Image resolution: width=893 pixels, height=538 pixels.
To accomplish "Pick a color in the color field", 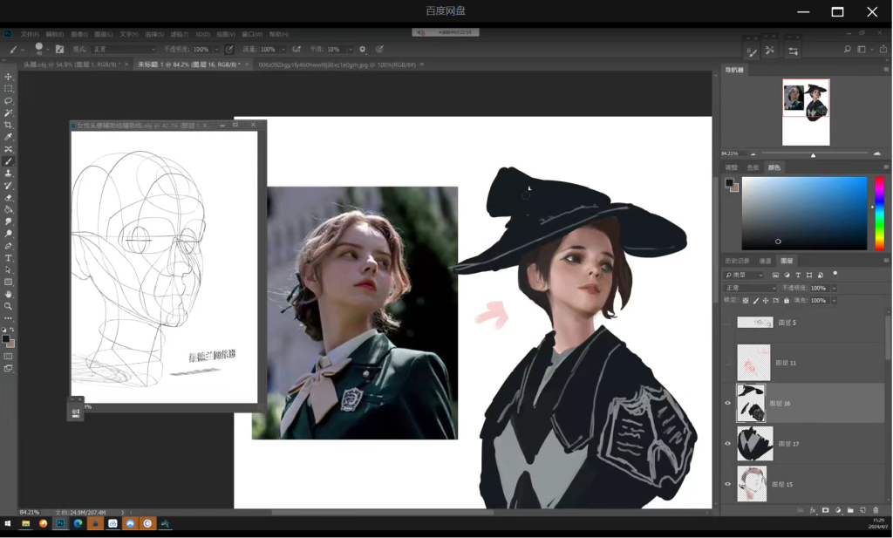I will (804, 213).
